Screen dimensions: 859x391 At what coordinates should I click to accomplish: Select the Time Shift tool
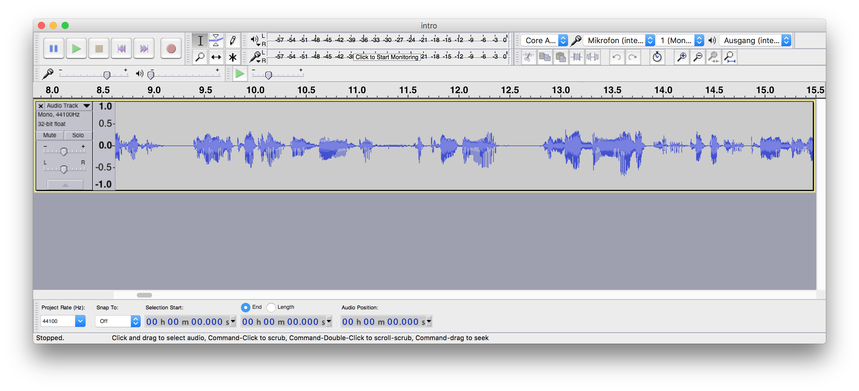click(x=217, y=57)
